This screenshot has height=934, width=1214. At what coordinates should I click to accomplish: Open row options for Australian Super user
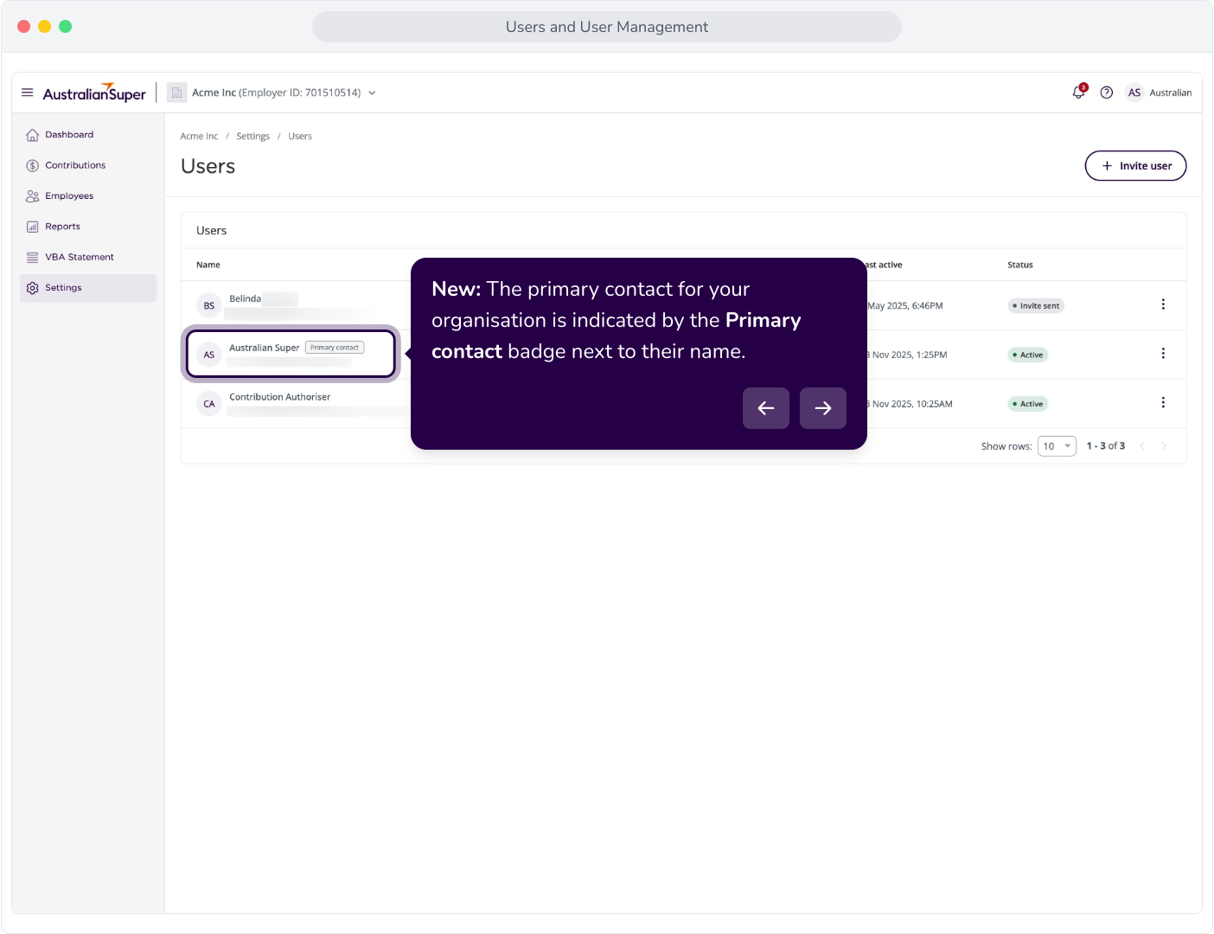tap(1163, 354)
